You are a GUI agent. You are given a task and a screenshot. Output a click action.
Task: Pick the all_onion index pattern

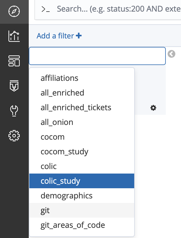pos(82,122)
